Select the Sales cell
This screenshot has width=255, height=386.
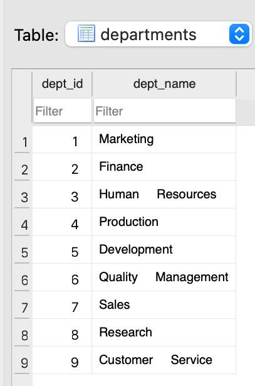pyautogui.click(x=164, y=305)
